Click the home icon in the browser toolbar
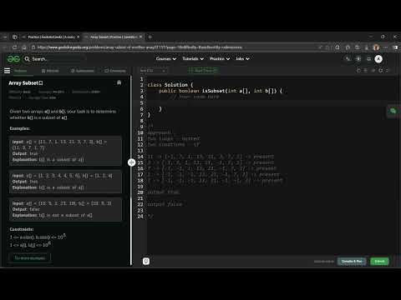The image size is (401, 300). point(24,47)
